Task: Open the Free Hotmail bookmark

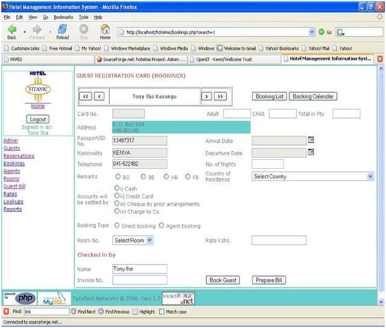Action: click(x=57, y=48)
